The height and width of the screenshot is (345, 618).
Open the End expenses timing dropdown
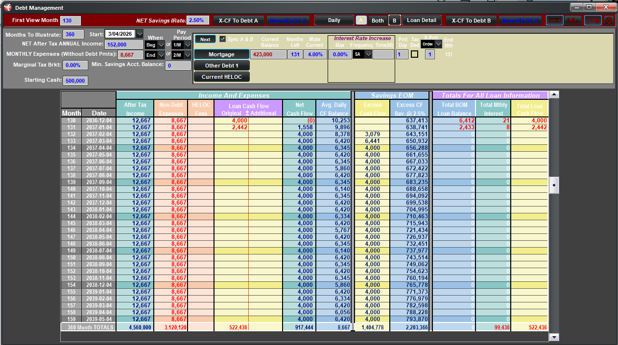[161, 55]
